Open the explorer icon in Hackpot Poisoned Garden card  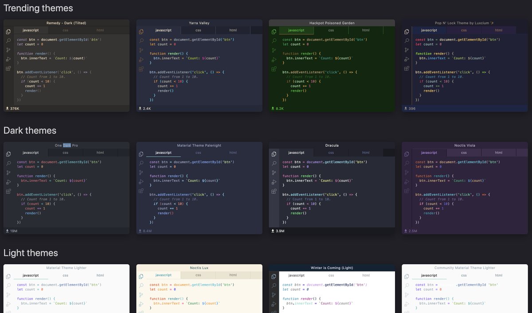274,31
